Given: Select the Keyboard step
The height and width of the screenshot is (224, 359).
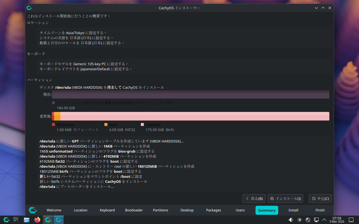Looking at the screenshot, I should point(107,210).
